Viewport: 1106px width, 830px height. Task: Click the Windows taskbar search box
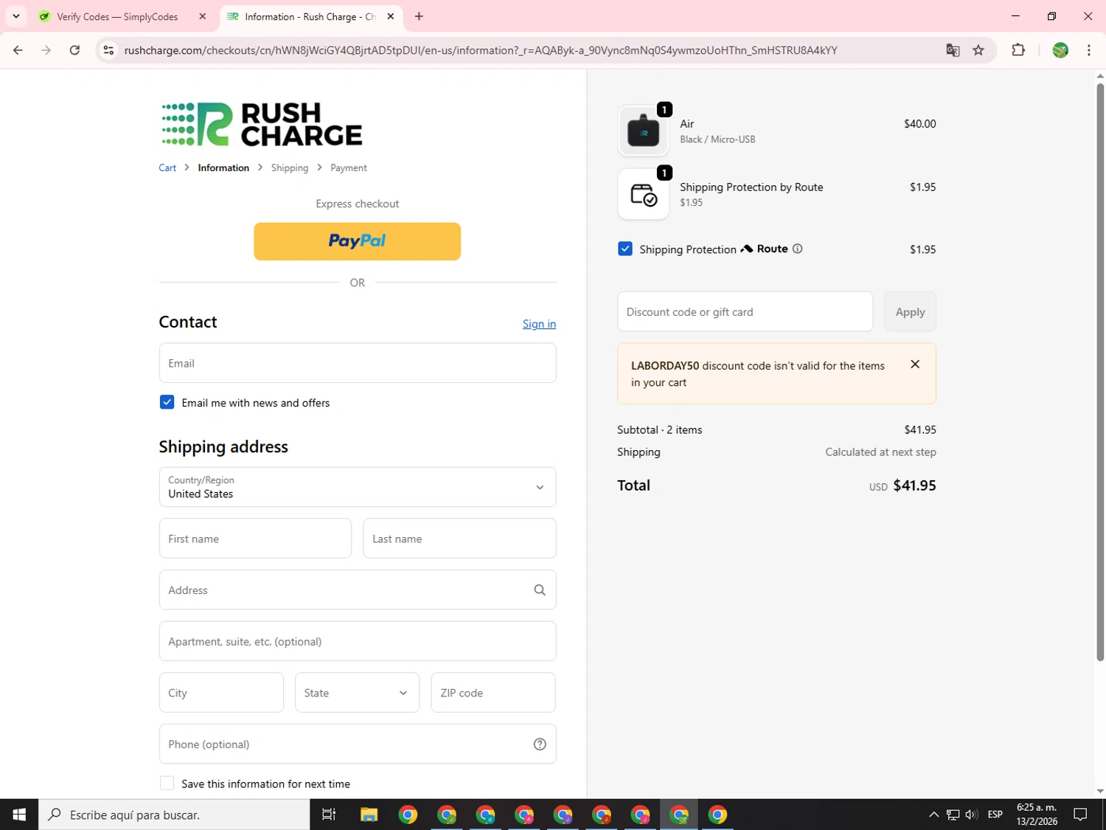[x=174, y=815]
